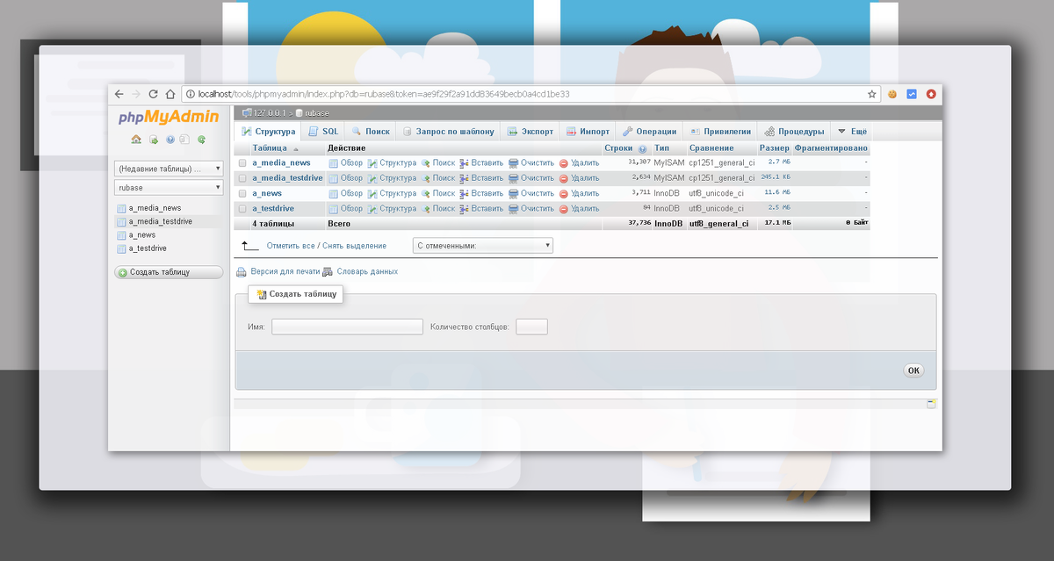1054x561 pixels.
Task: Click the phpMyAdmin home icon
Action: pyautogui.click(x=137, y=139)
